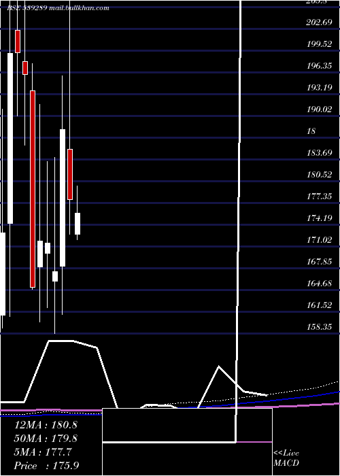Click the 167.85 price axis label
Viewport: 340px width, 476px height.
[x=319, y=262]
